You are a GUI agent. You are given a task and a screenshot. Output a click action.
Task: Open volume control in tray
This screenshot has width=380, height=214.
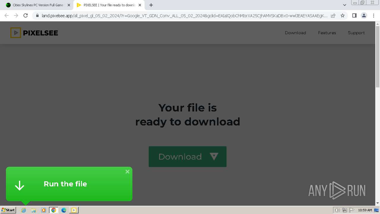pyautogui.click(x=337, y=210)
